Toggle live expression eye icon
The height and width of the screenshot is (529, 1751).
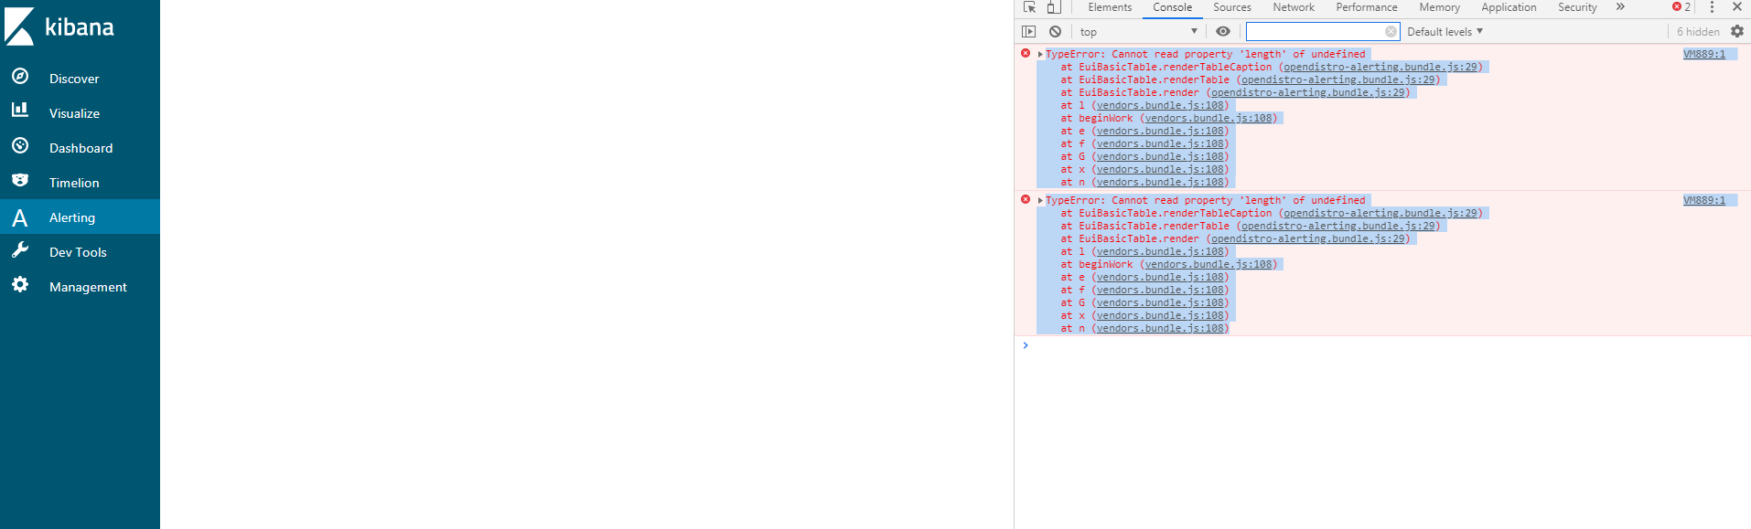pyautogui.click(x=1222, y=31)
